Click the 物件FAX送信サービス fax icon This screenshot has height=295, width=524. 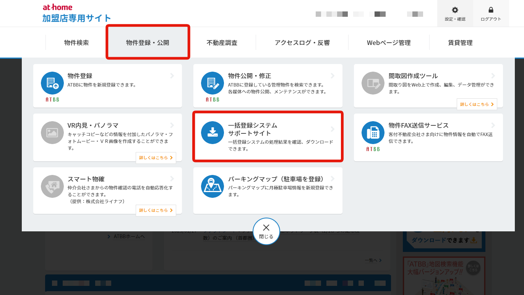(x=373, y=133)
